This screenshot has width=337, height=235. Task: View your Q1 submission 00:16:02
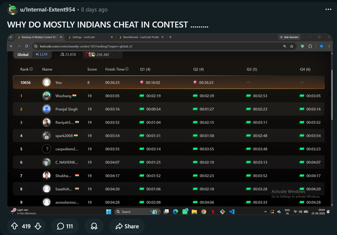[150, 83]
